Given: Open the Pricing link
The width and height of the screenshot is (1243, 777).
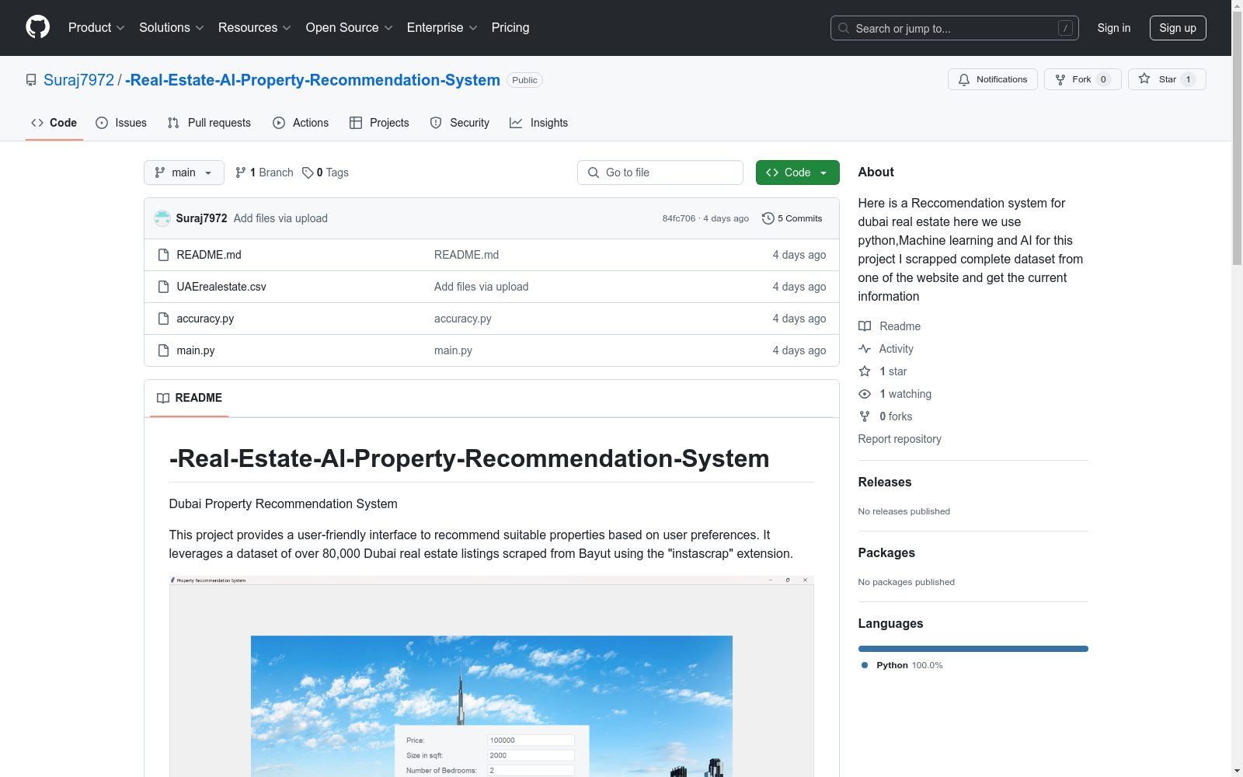Looking at the screenshot, I should tap(510, 28).
